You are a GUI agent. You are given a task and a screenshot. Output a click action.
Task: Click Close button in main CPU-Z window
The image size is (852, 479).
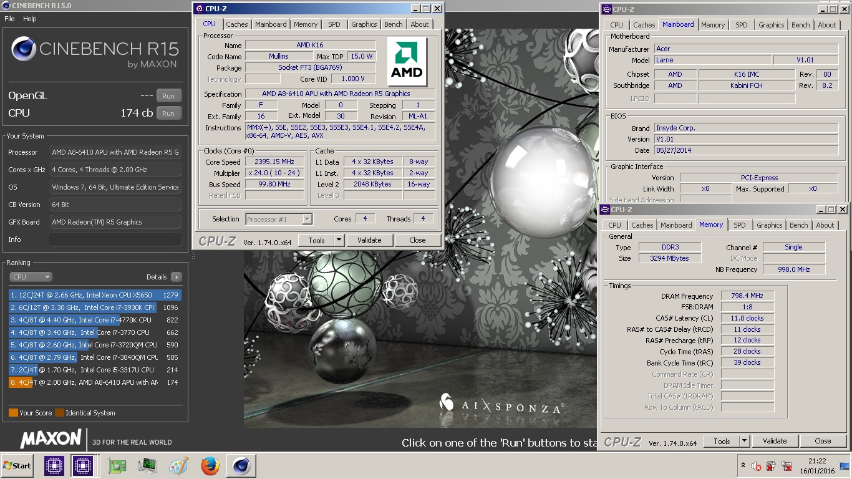point(417,240)
